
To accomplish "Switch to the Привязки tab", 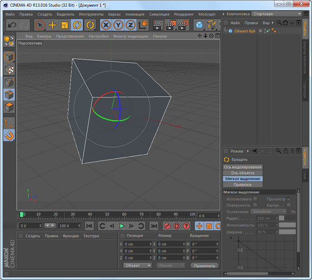I will (x=242, y=184).
